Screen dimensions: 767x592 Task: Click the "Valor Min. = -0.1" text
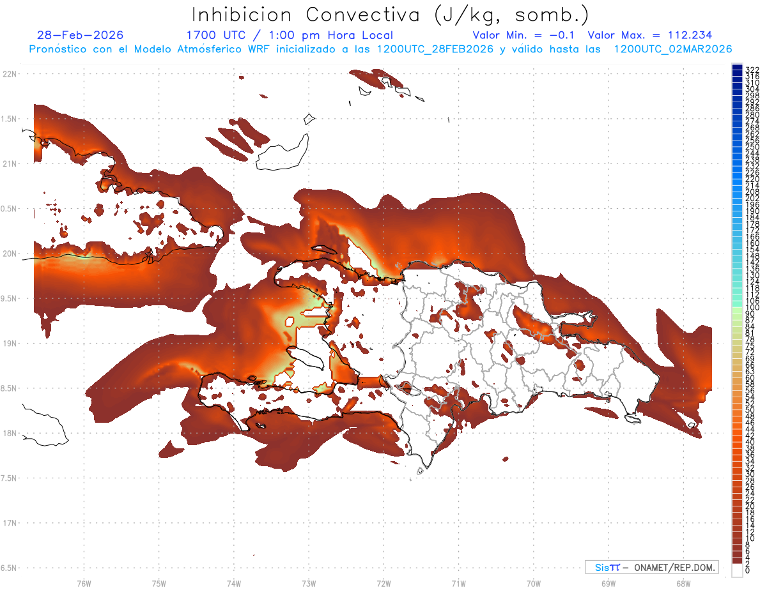click(x=524, y=35)
